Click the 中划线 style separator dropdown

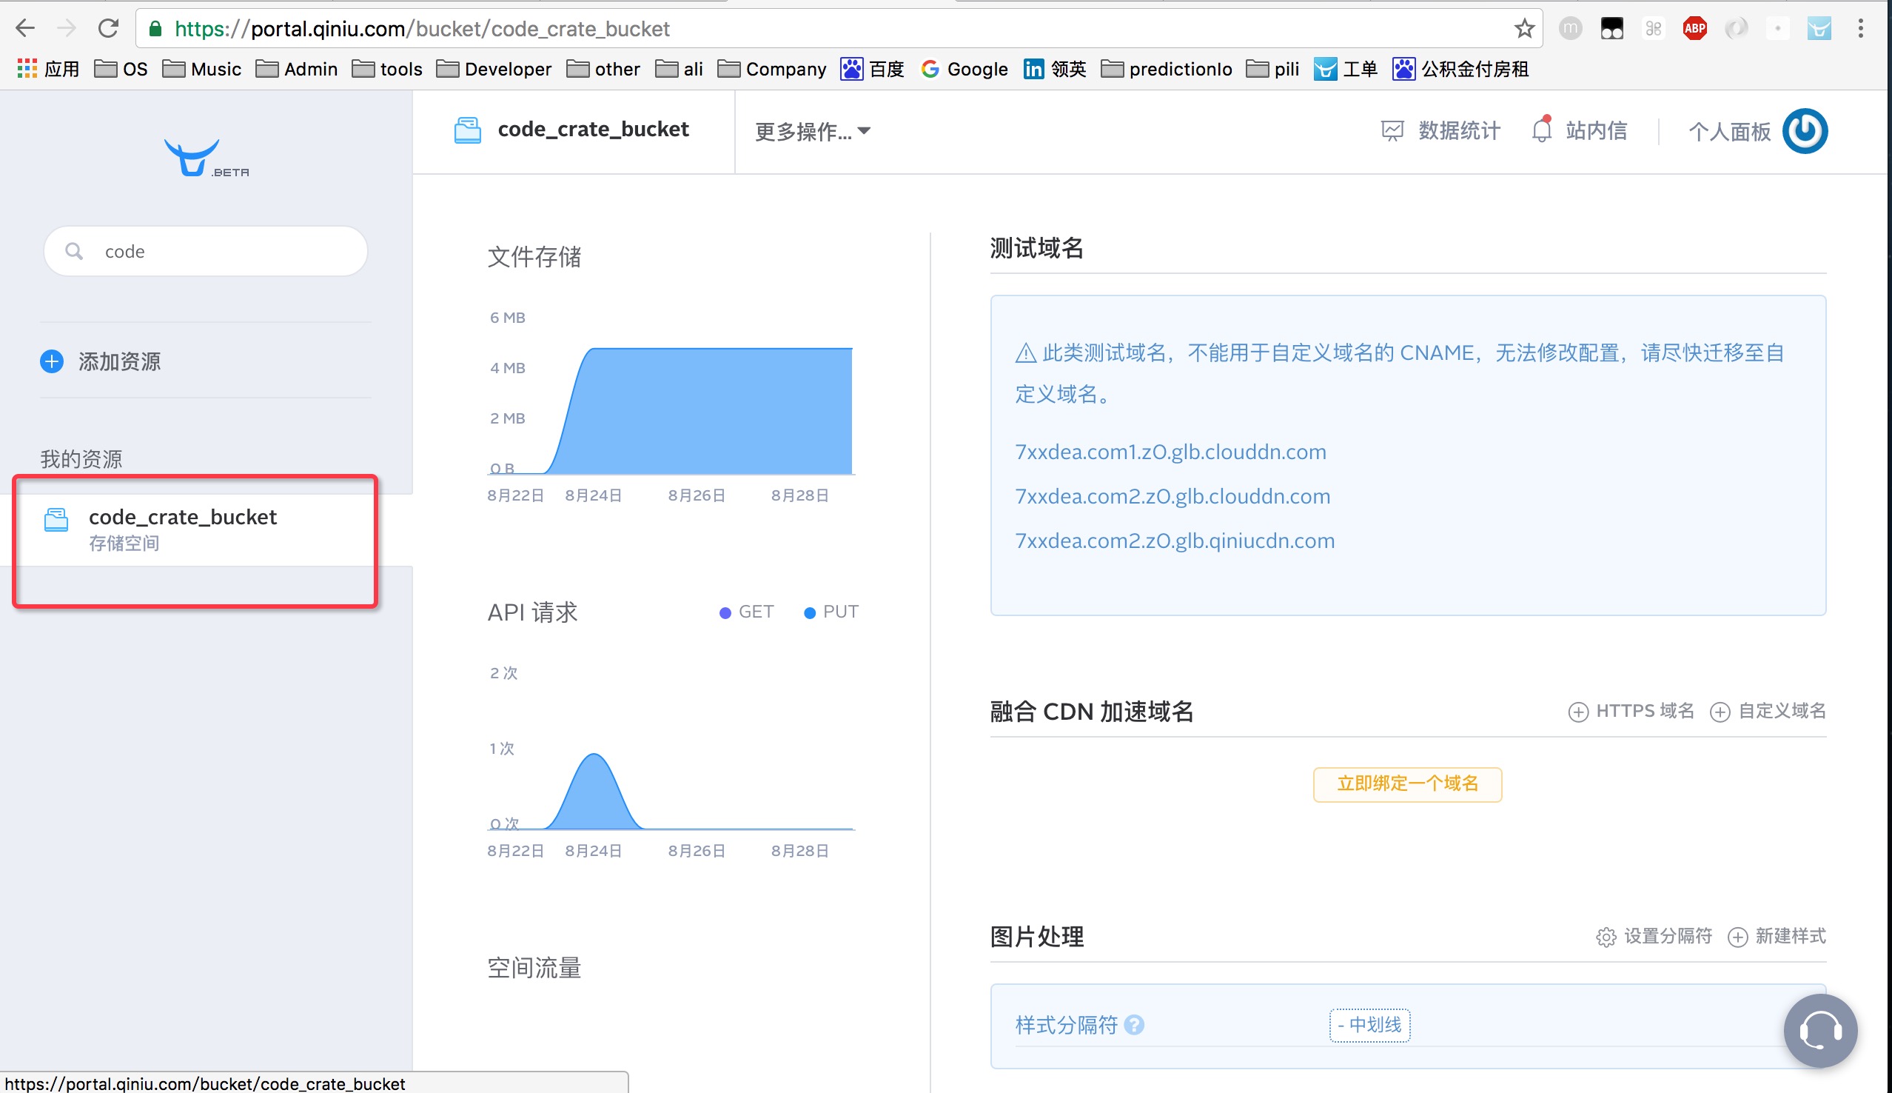1371,1026
